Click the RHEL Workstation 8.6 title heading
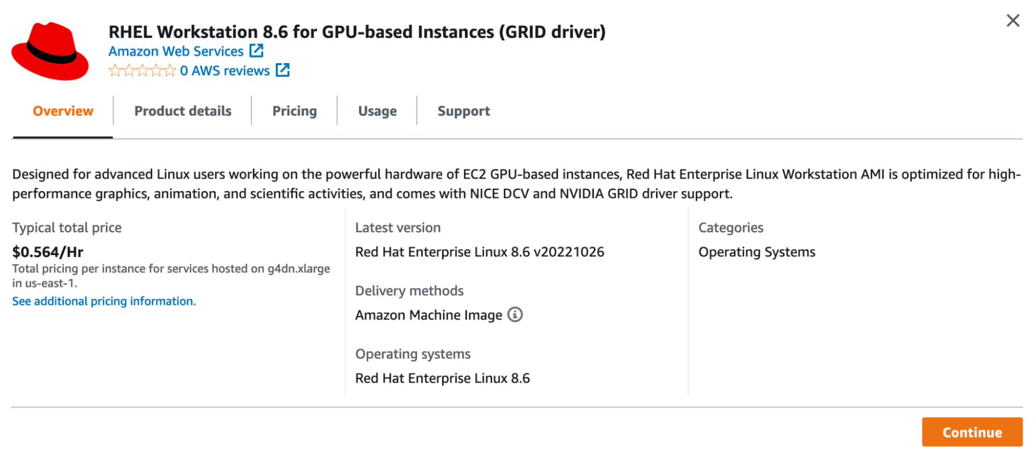Image resolution: width=1036 pixels, height=454 pixels. [357, 32]
